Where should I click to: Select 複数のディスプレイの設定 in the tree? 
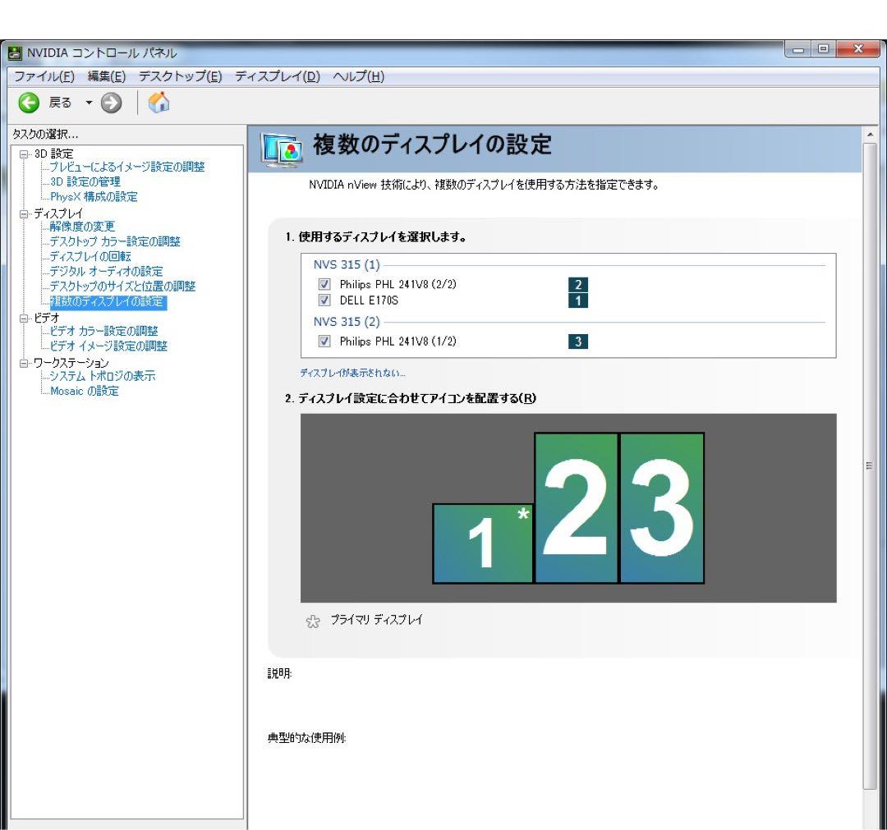[108, 301]
